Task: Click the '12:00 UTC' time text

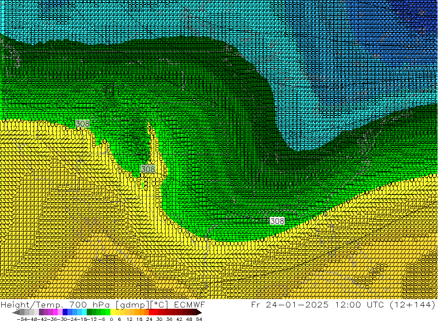Action: tap(360, 304)
